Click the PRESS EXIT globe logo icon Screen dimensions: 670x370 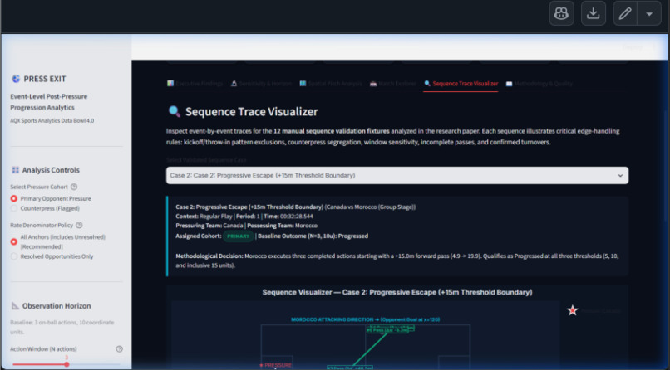[x=16, y=79]
